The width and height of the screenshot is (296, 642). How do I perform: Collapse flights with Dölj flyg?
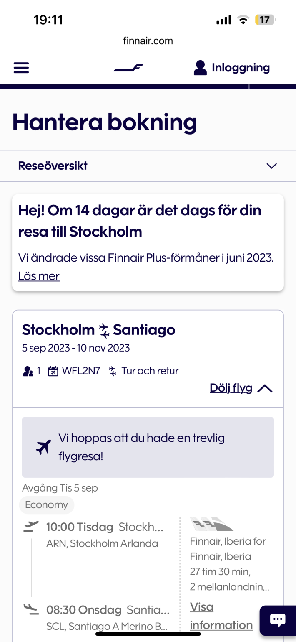[x=231, y=388]
